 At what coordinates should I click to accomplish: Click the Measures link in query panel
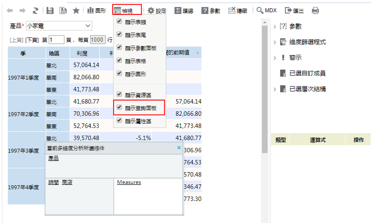pyautogui.click(x=129, y=182)
